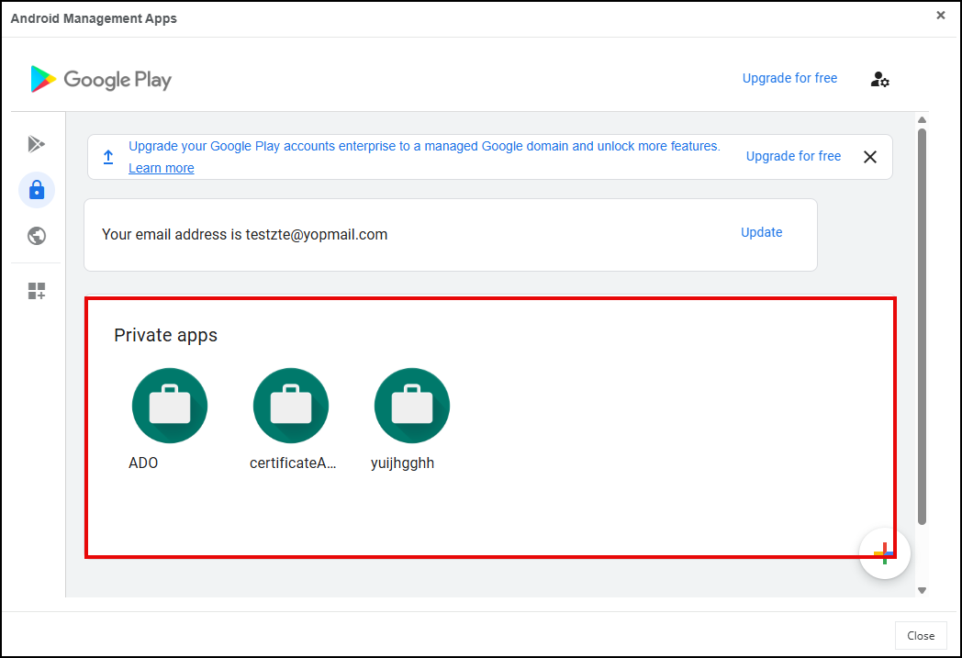
Task: Open the certificateA... private app
Action: [x=291, y=407]
